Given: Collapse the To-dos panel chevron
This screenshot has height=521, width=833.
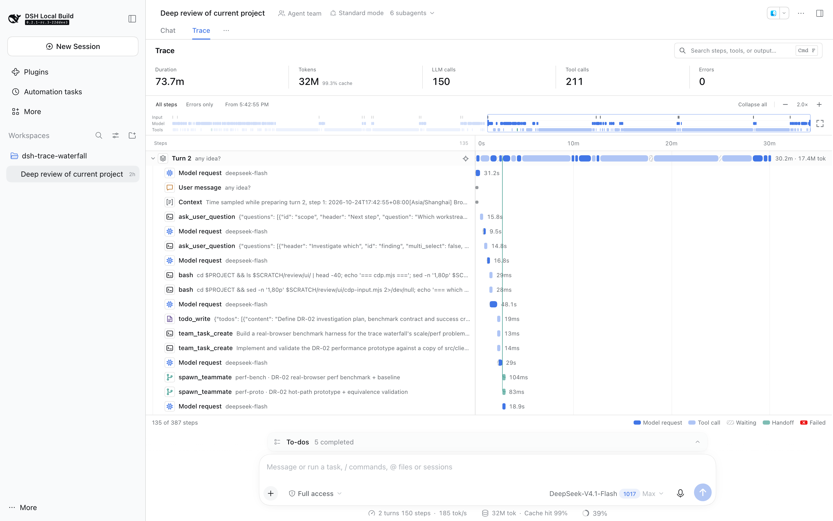Looking at the screenshot, I should pyautogui.click(x=697, y=442).
